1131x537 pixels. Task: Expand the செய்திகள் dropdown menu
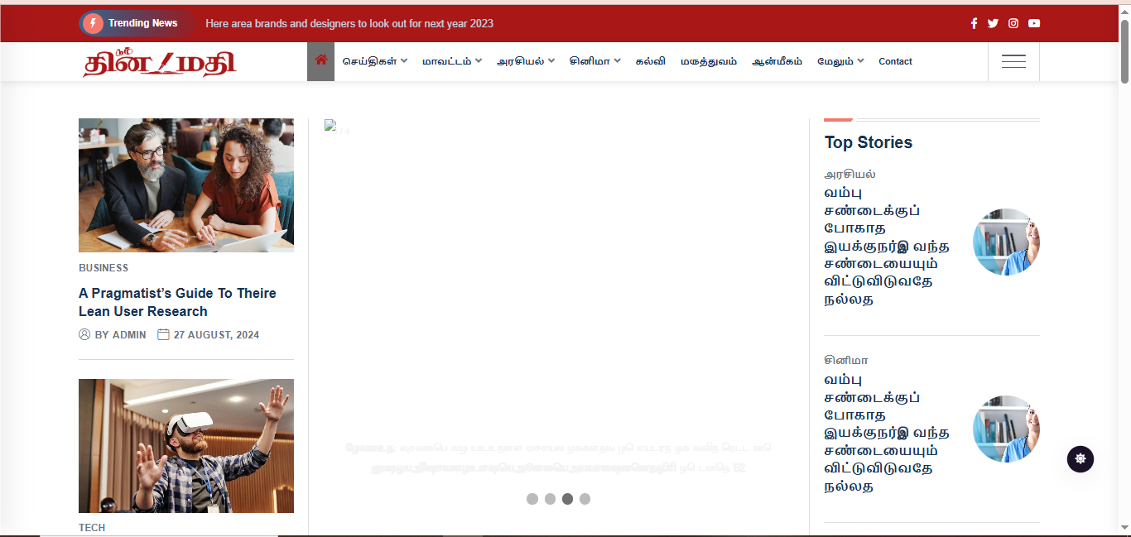(375, 61)
